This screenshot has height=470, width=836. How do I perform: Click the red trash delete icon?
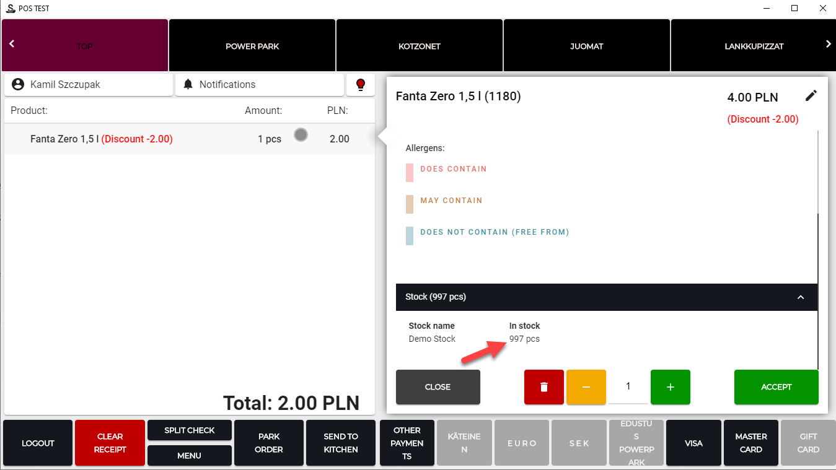(543, 387)
